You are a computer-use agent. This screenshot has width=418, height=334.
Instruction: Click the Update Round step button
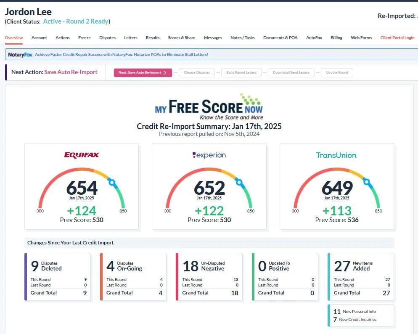tap(337, 72)
